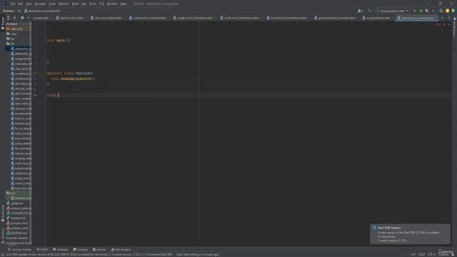Open the run configuration dropdown

392,11
